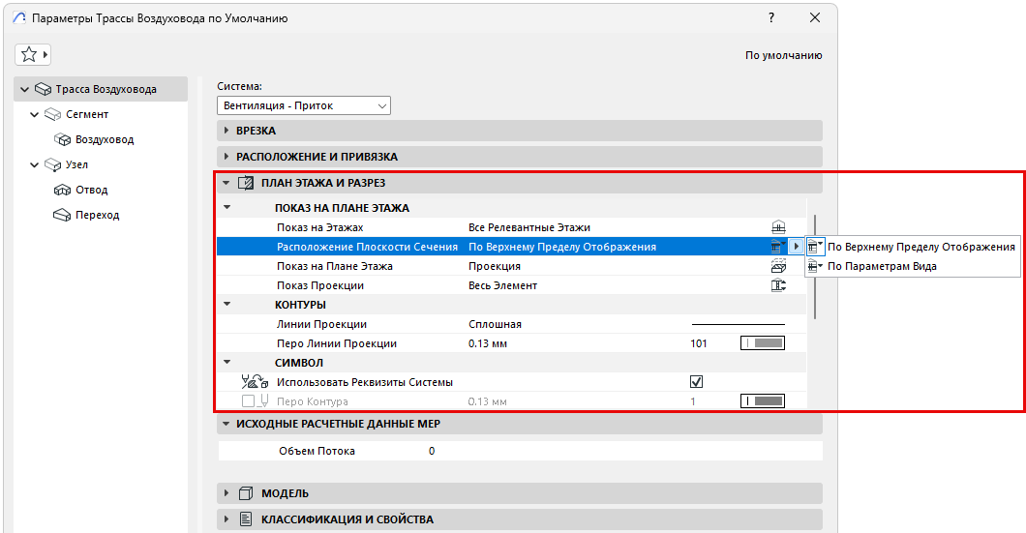Select Отвод in the tree

[92, 190]
